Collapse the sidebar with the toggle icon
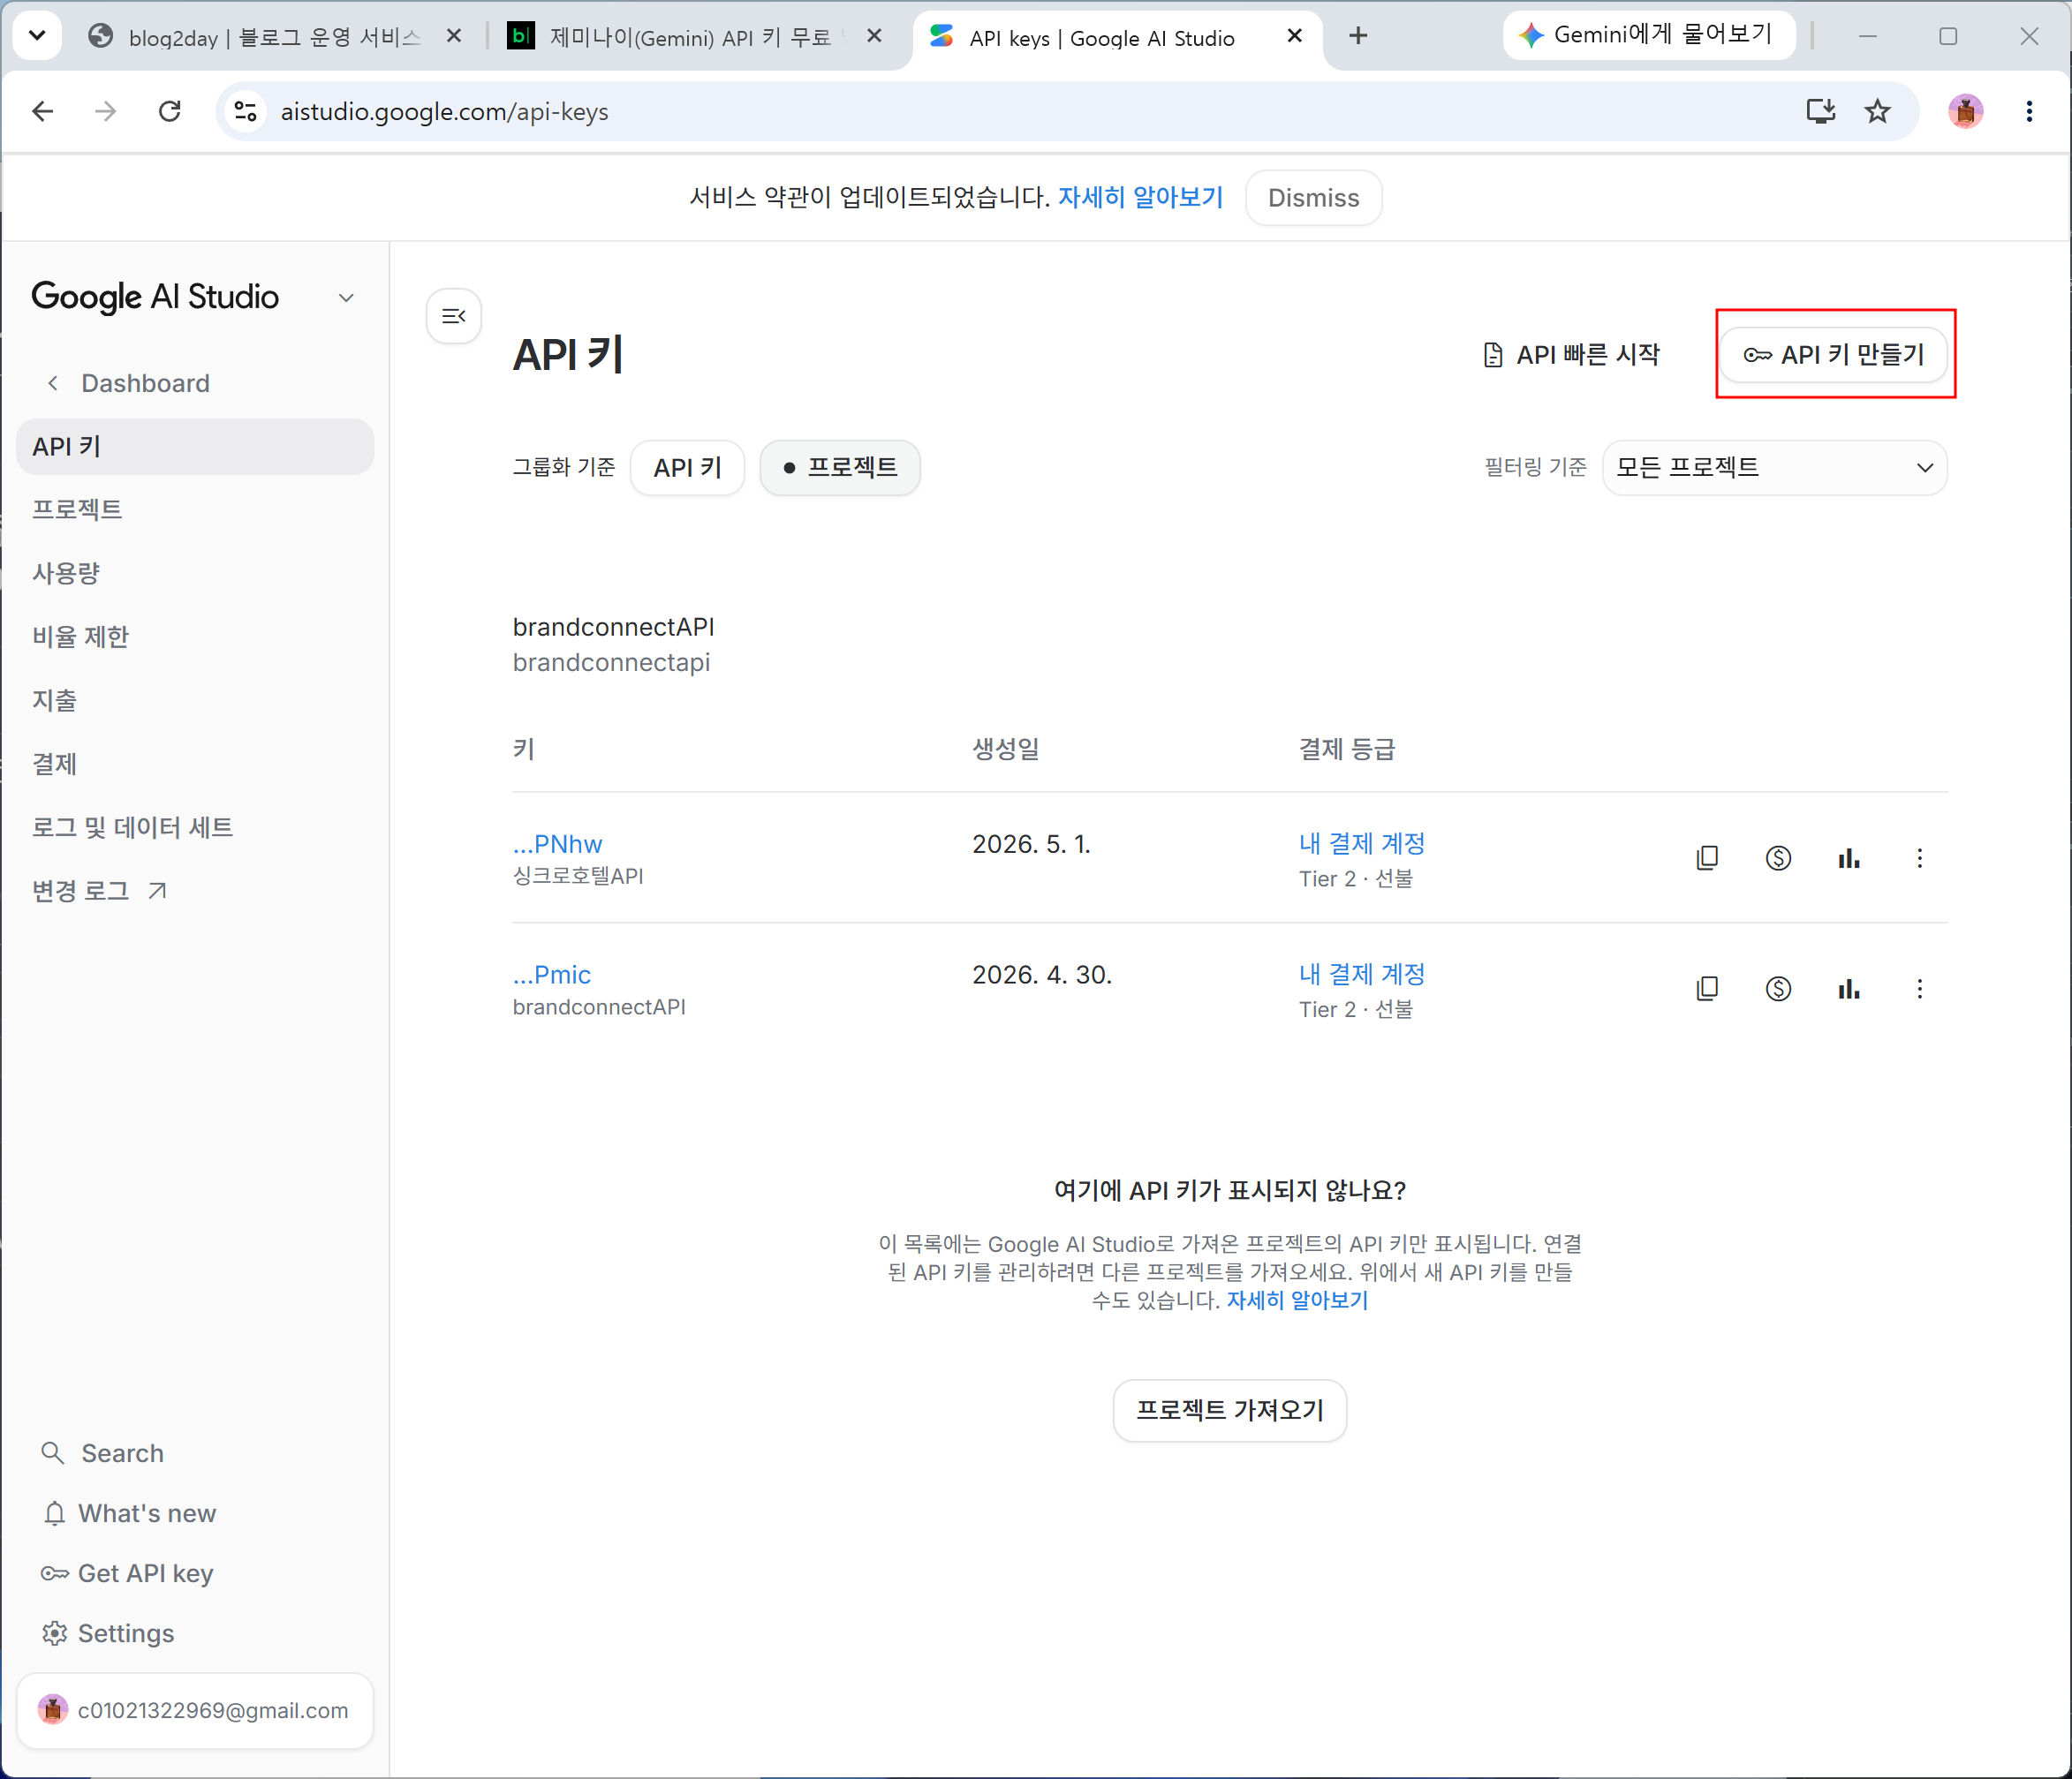Screen dimensions: 2072x1779 tap(454, 316)
